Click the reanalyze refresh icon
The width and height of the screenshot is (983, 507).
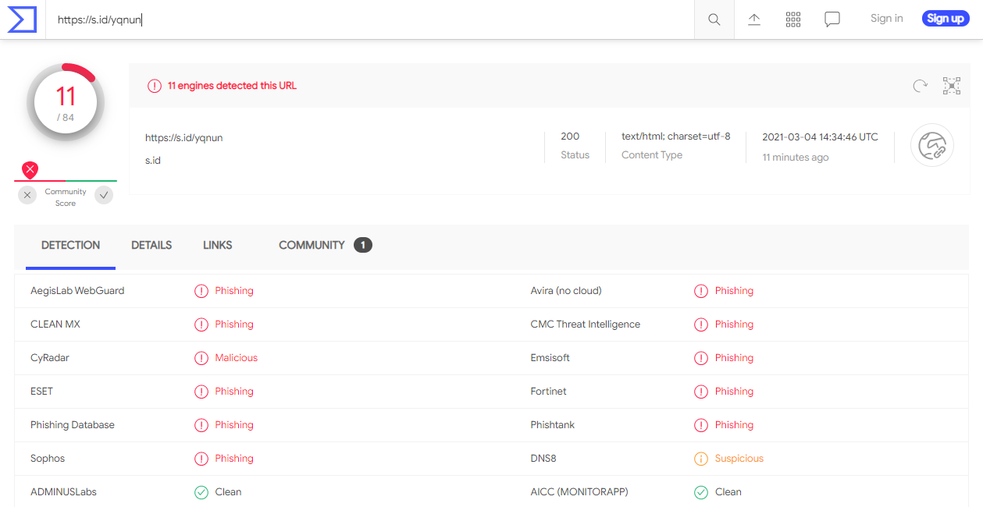(921, 86)
